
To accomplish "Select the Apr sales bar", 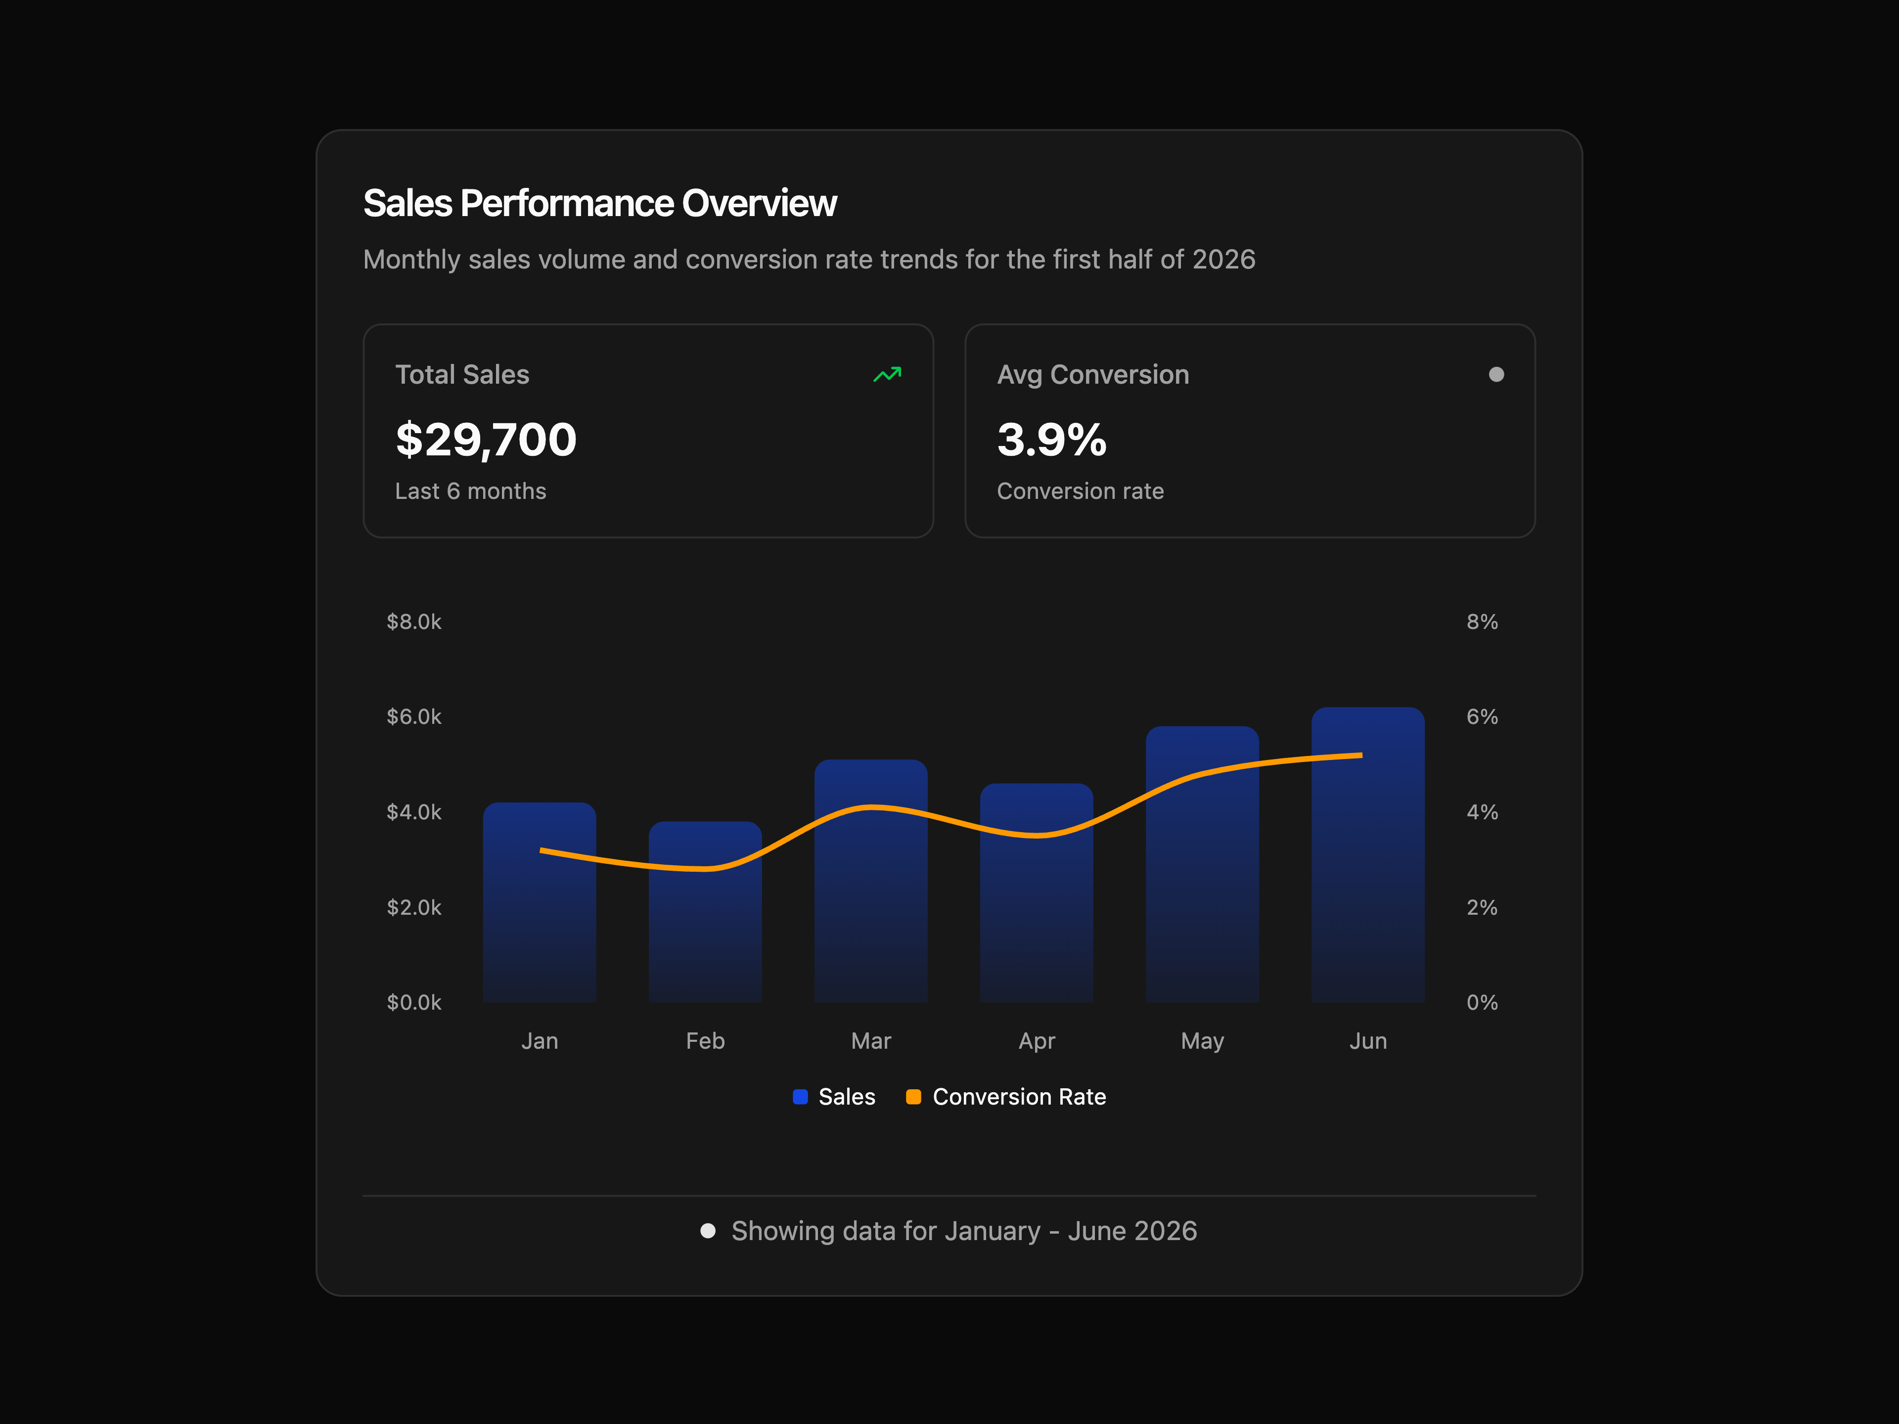I will pos(1036,892).
